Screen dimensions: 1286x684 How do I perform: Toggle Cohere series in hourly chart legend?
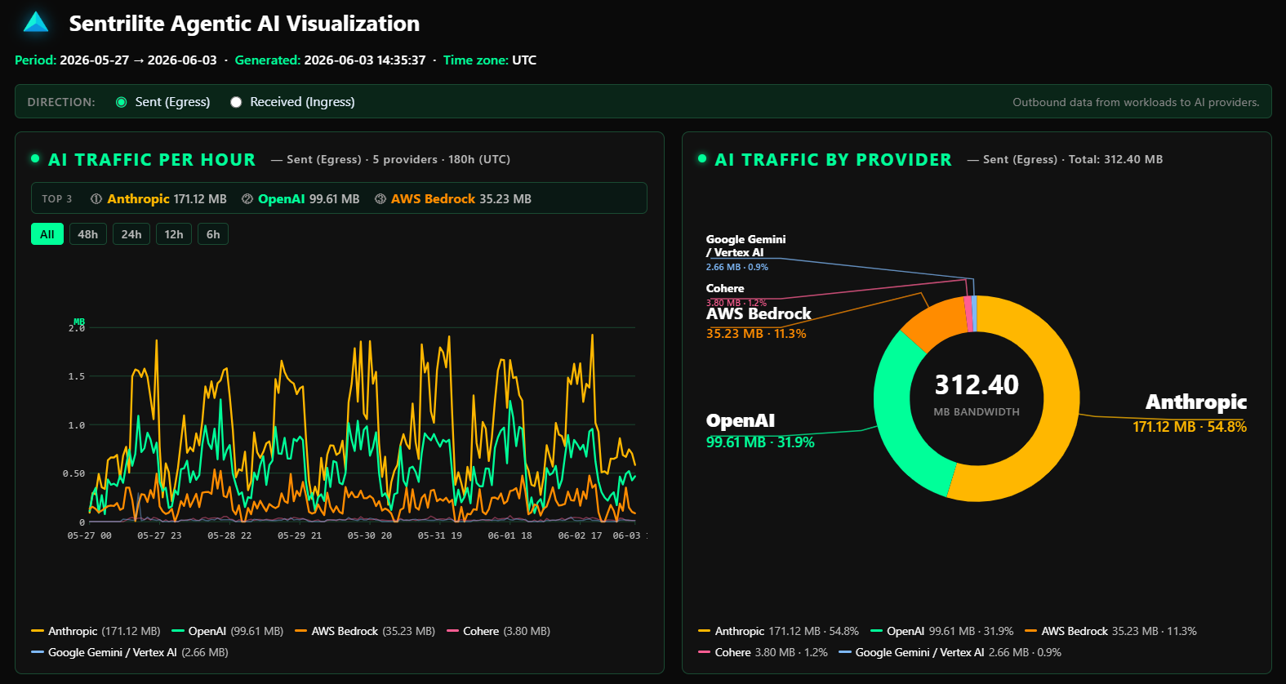pos(499,631)
